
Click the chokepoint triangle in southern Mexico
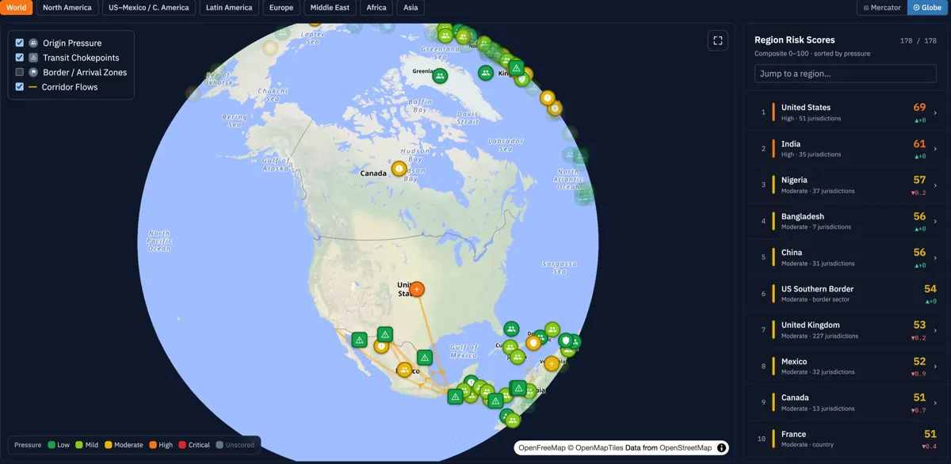(455, 397)
